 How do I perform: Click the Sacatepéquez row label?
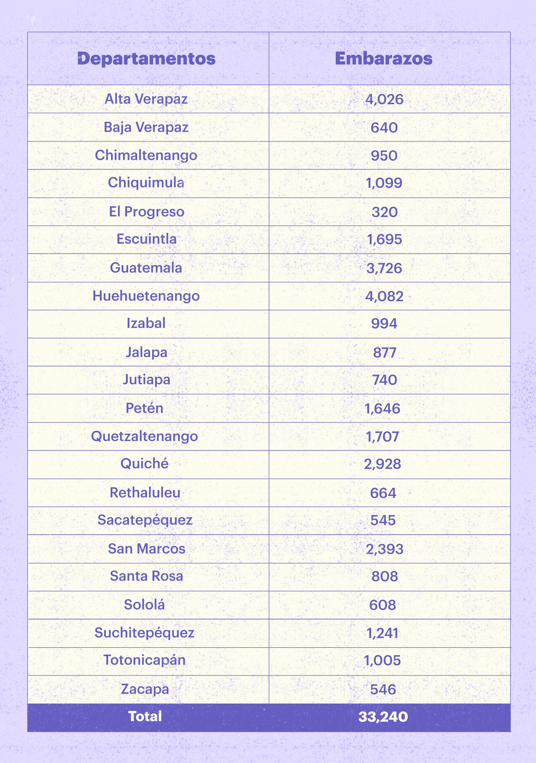[145, 520]
